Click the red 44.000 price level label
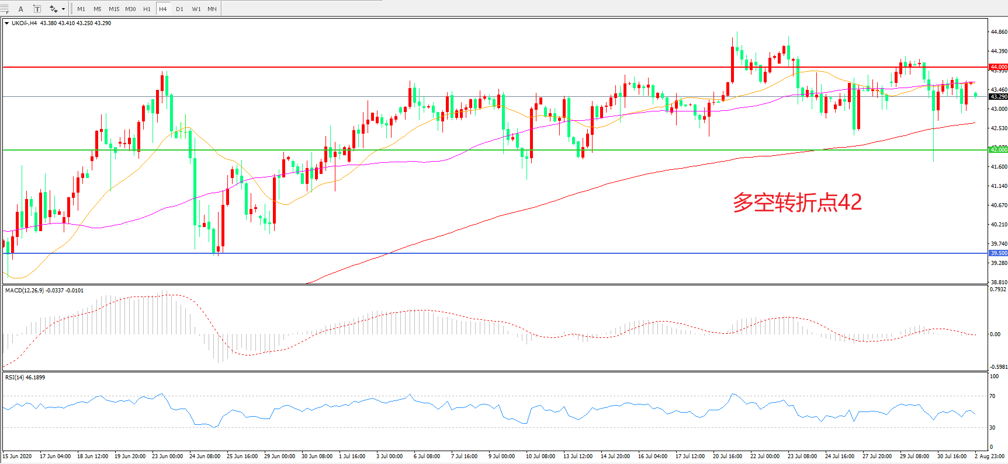The image size is (1008, 464). pyautogui.click(x=998, y=67)
